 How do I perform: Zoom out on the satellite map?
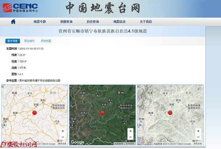(x=130, y=137)
